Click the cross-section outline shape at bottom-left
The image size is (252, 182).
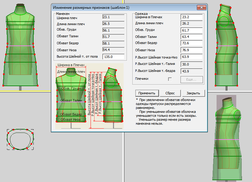(x=20, y=140)
